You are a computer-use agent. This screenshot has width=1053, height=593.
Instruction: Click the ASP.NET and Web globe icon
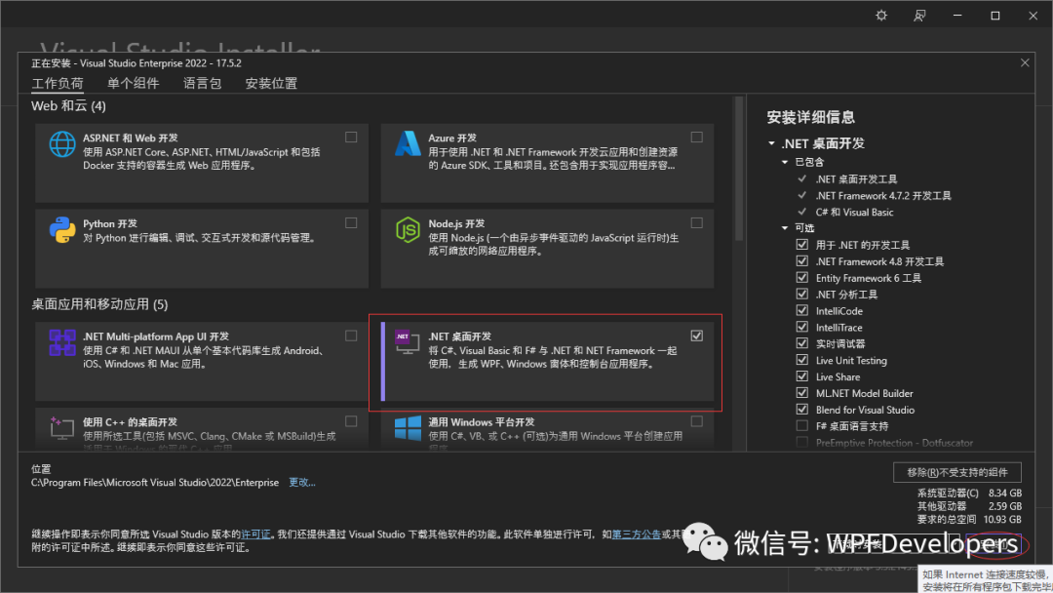click(x=61, y=144)
